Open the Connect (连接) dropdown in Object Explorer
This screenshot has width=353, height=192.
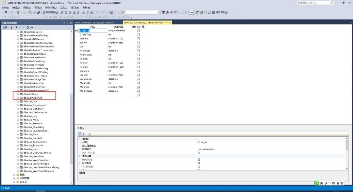pyautogui.click(x=6, y=27)
